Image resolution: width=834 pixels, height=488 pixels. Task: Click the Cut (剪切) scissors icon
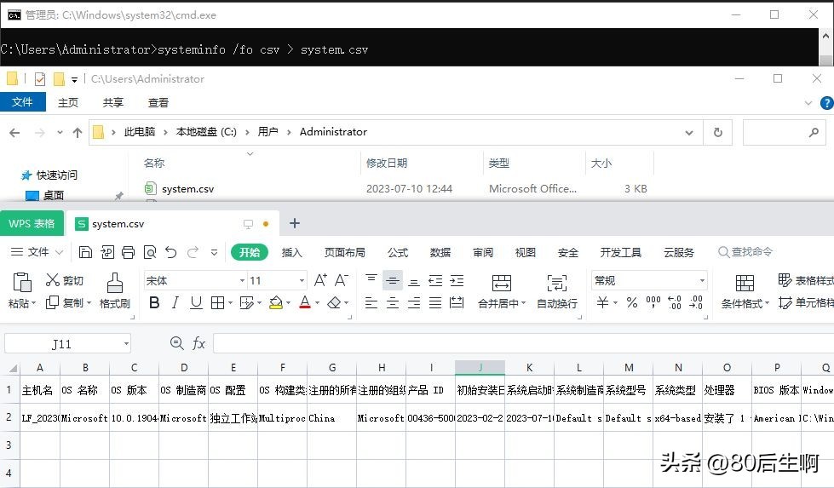53,280
